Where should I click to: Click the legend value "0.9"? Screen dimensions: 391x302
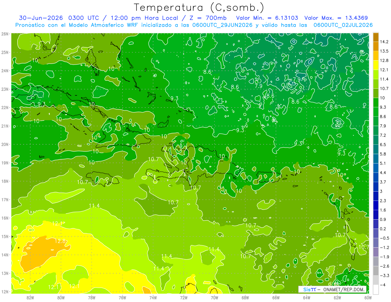click(384, 219)
